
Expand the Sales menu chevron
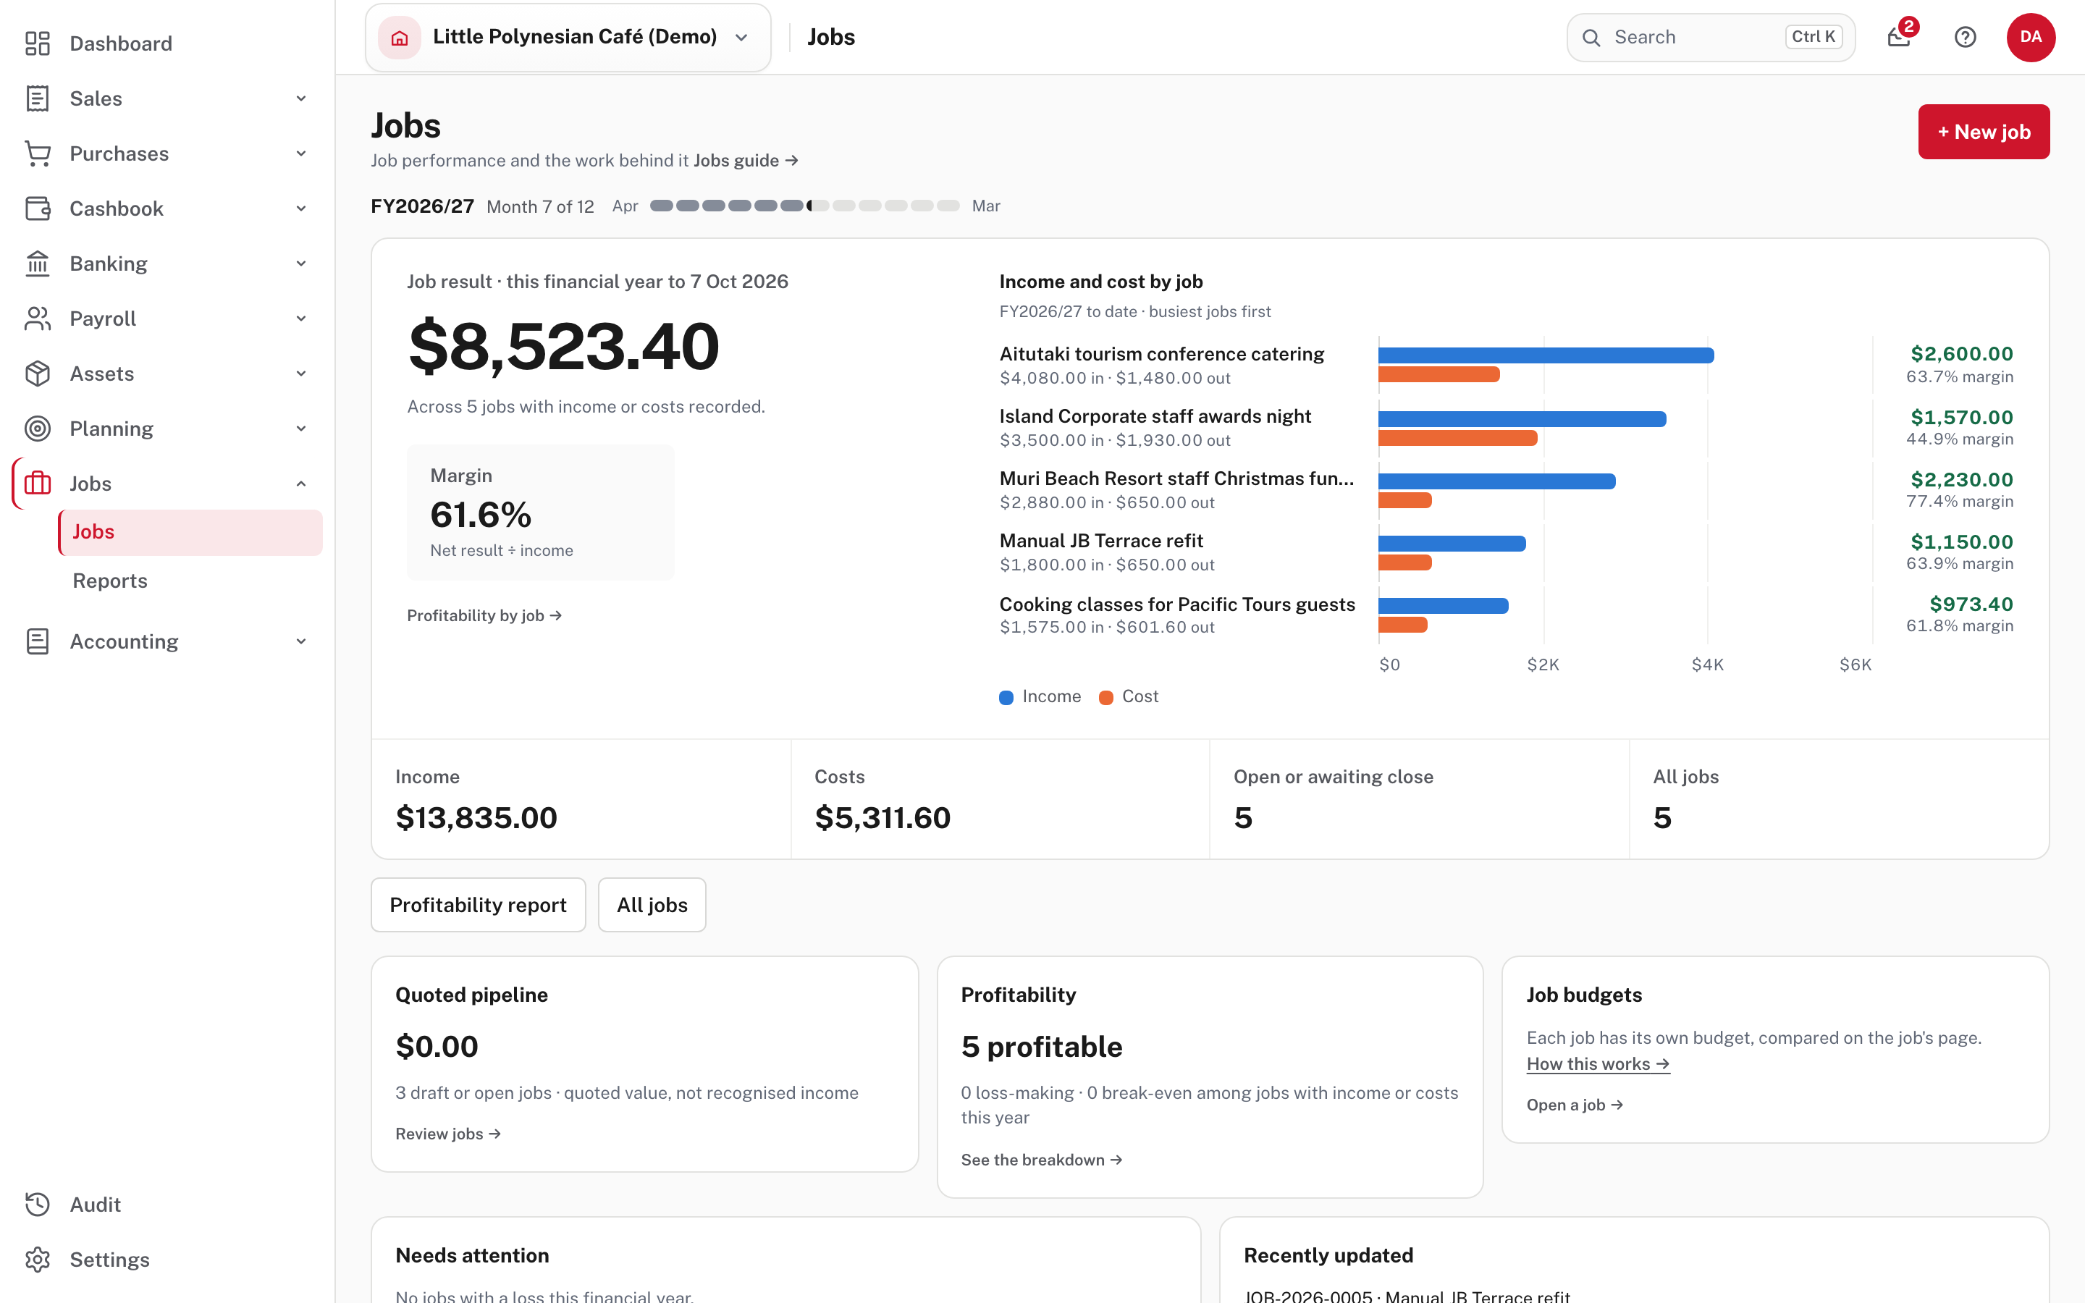(x=300, y=98)
